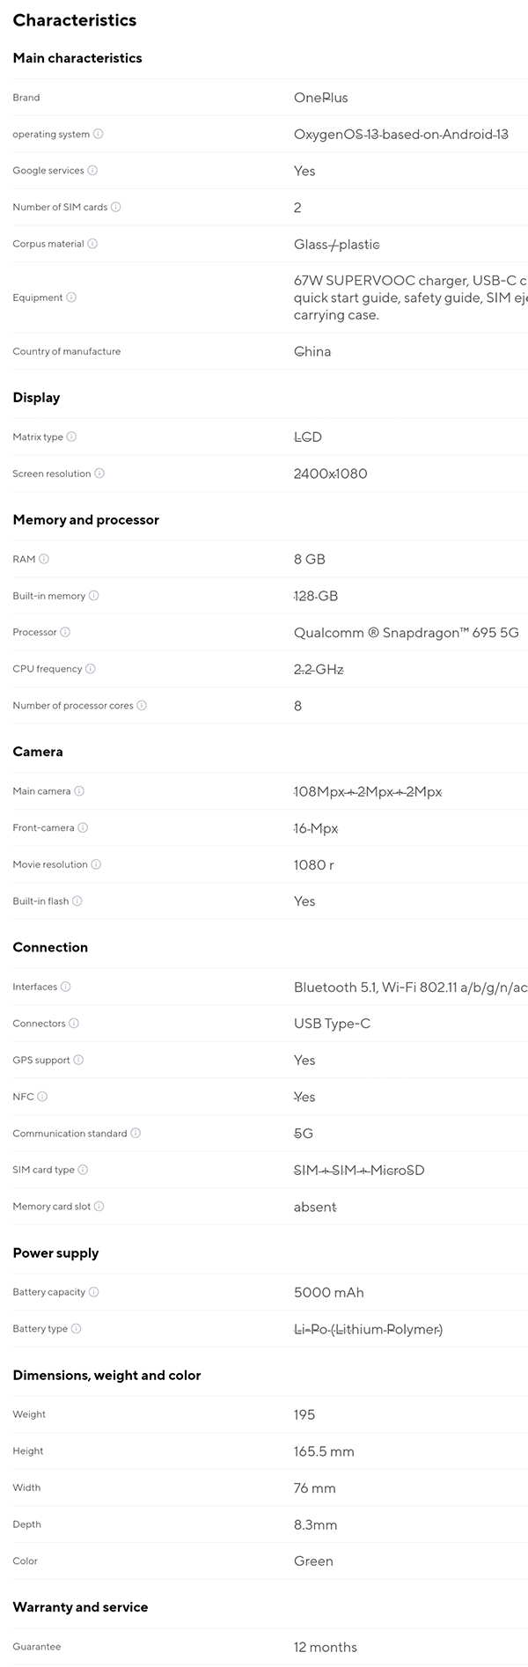Click the OnePlus brand value
This screenshot has height=1667, width=528.
[320, 98]
